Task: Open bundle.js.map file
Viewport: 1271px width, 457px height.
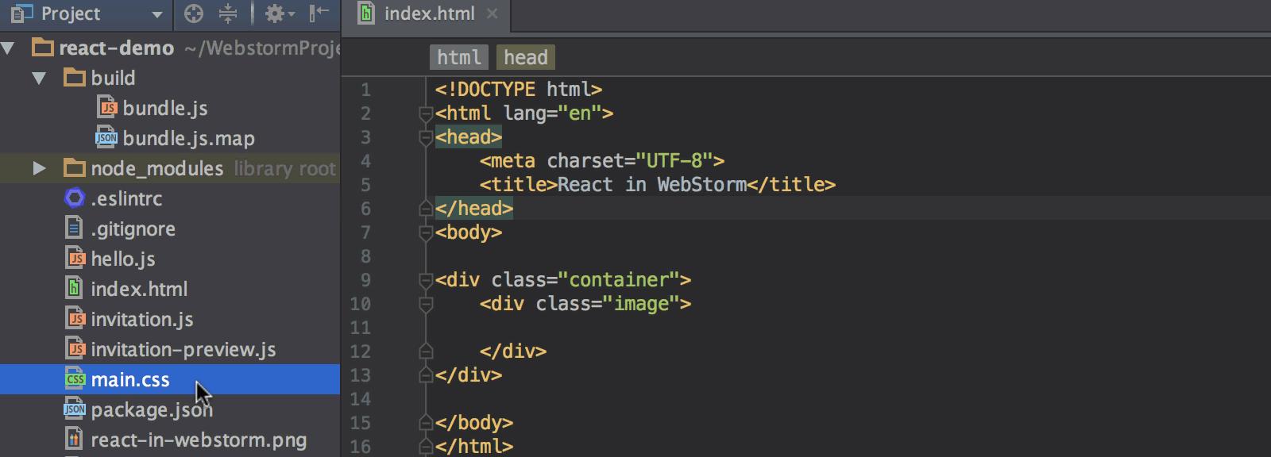Action: click(x=188, y=138)
